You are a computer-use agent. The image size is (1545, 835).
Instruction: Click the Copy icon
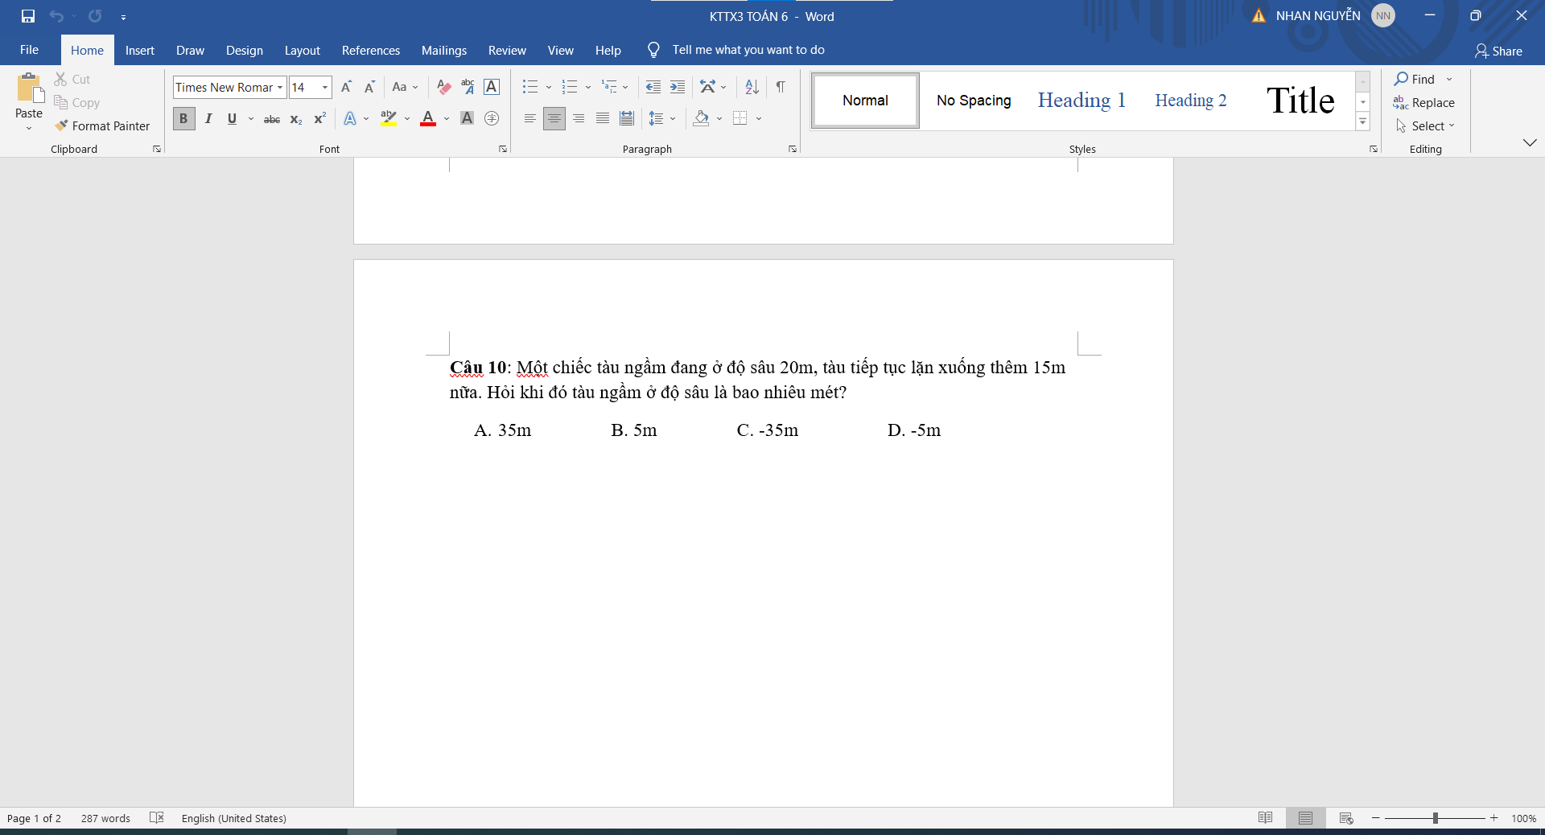click(x=60, y=102)
